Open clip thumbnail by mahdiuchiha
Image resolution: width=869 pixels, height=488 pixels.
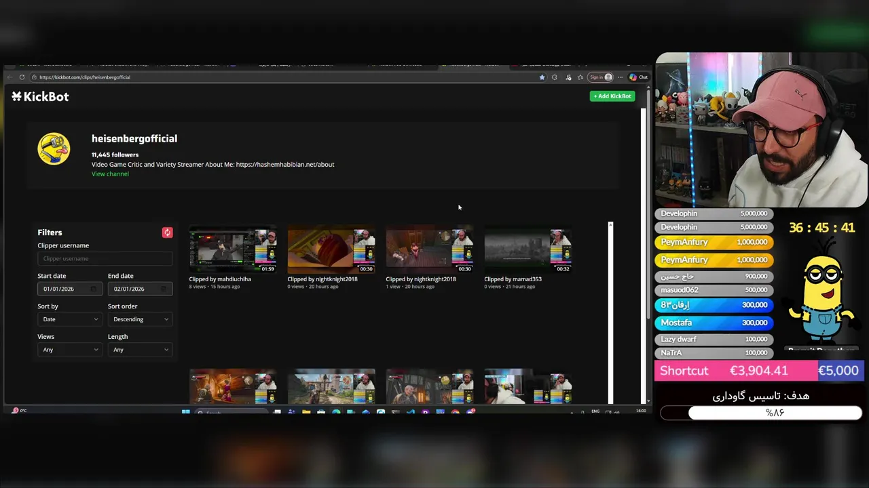(233, 249)
